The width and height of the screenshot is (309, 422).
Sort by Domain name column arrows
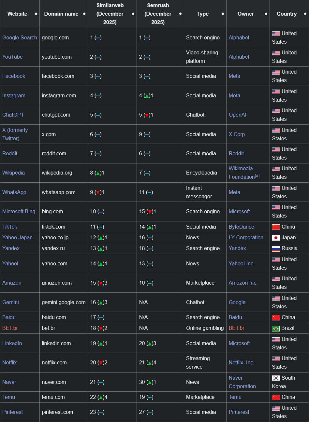click(x=84, y=14)
